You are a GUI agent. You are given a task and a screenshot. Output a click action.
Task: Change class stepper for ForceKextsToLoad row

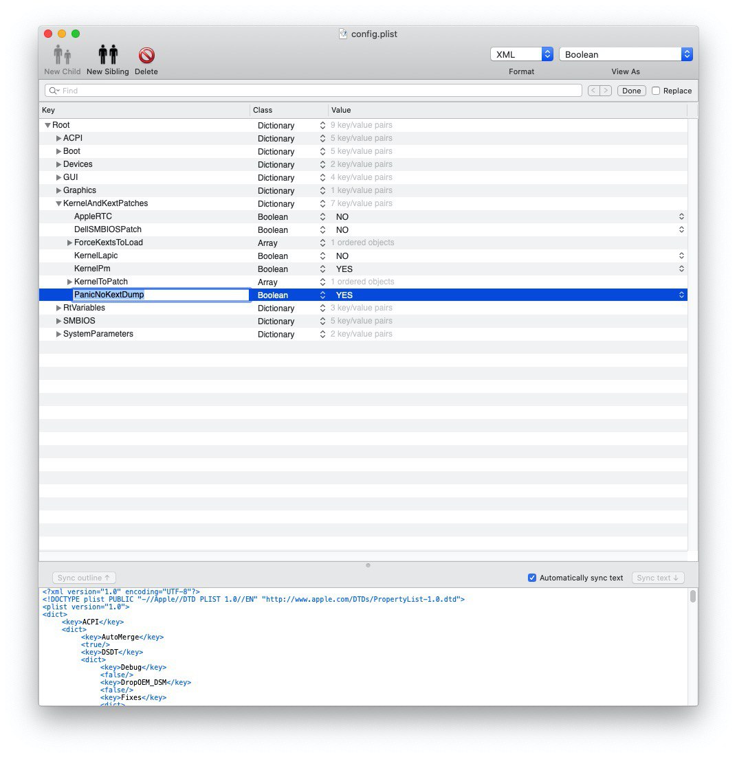point(322,243)
